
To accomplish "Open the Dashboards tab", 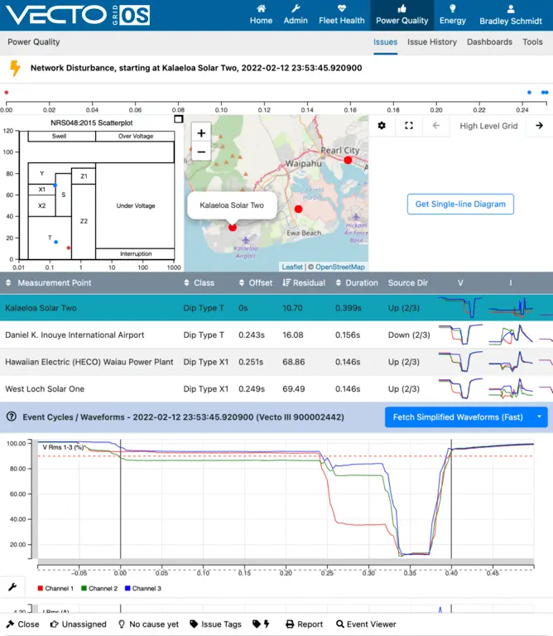I will pyautogui.click(x=489, y=41).
